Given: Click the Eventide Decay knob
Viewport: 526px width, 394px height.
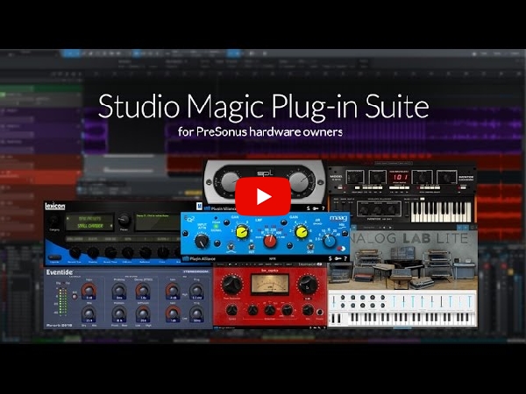Looking at the screenshot, I should [143, 290].
